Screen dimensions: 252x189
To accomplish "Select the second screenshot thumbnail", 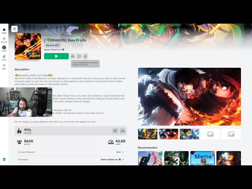I will pyautogui.click(x=169, y=134).
